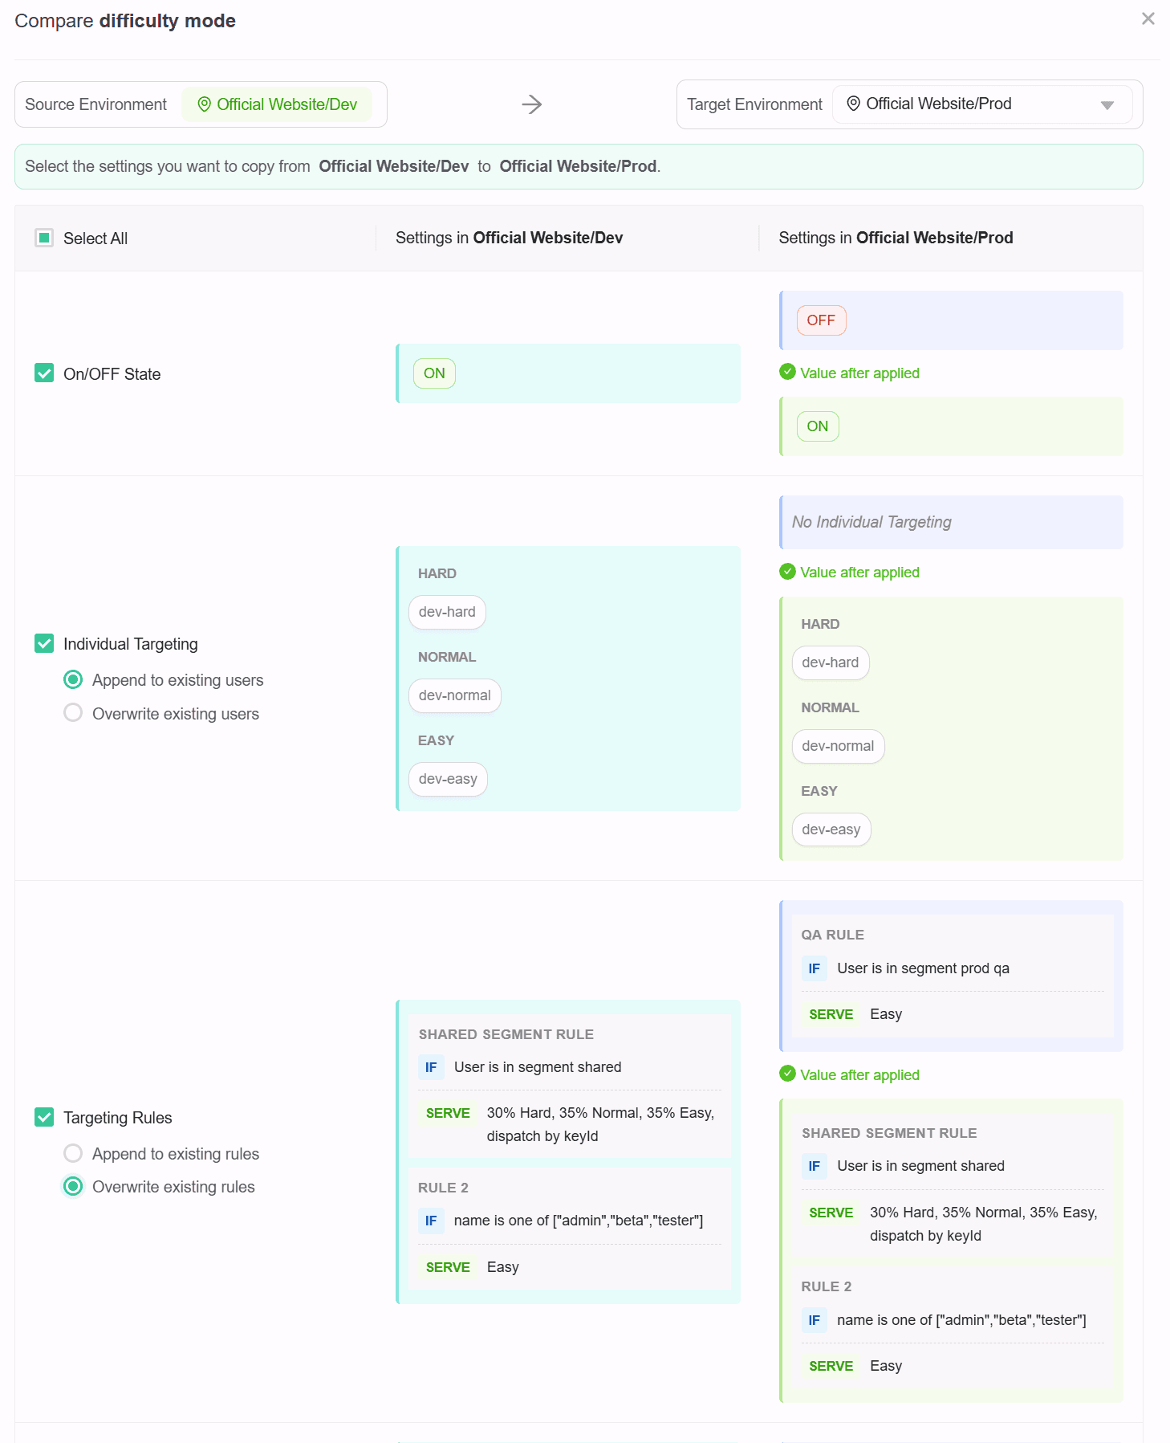Viewport: 1170px width, 1443px height.
Task: Click the check icon above Shared Segment Rule result
Action: click(x=787, y=1074)
